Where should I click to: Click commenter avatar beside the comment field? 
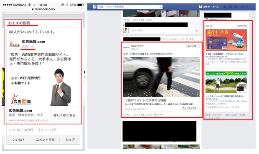pos(126,30)
